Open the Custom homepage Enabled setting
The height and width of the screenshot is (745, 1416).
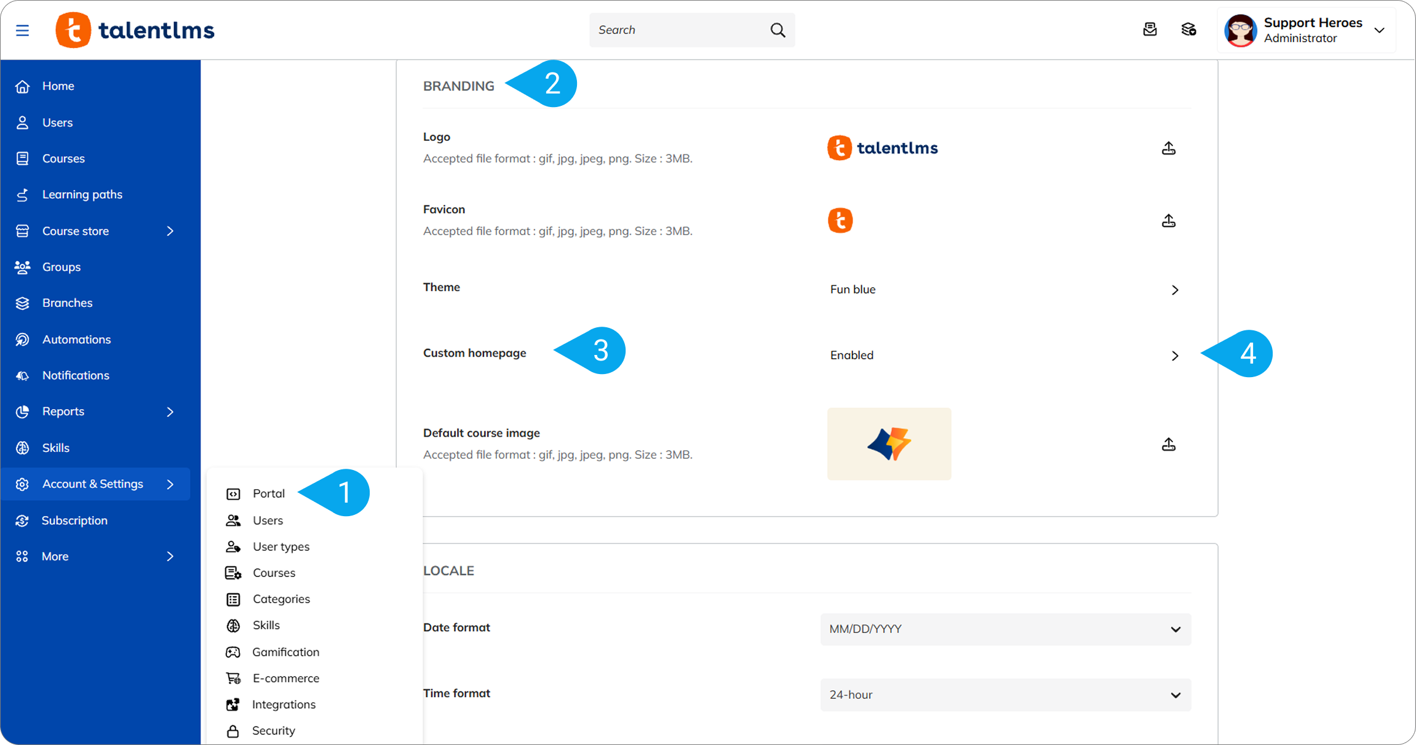(x=1174, y=356)
